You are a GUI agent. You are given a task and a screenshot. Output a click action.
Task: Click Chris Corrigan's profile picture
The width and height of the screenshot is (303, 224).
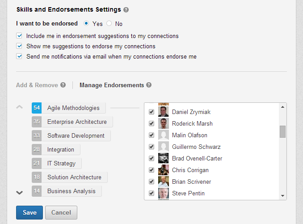pyautogui.click(x=163, y=170)
